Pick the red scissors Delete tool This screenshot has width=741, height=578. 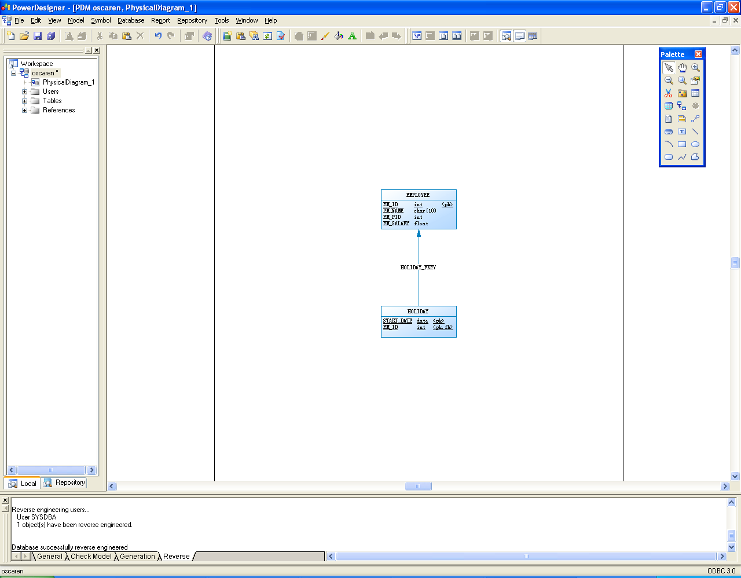(669, 93)
